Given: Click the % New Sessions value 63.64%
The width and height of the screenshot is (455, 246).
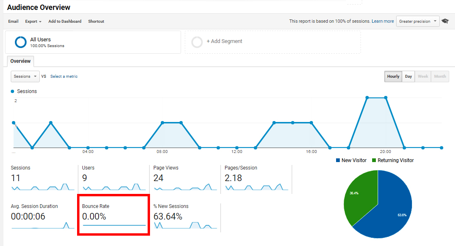Looking at the screenshot, I should [168, 217].
